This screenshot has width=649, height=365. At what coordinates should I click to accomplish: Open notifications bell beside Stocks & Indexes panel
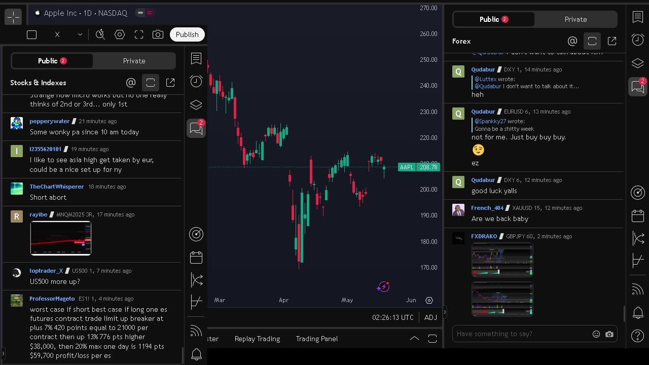point(196,354)
